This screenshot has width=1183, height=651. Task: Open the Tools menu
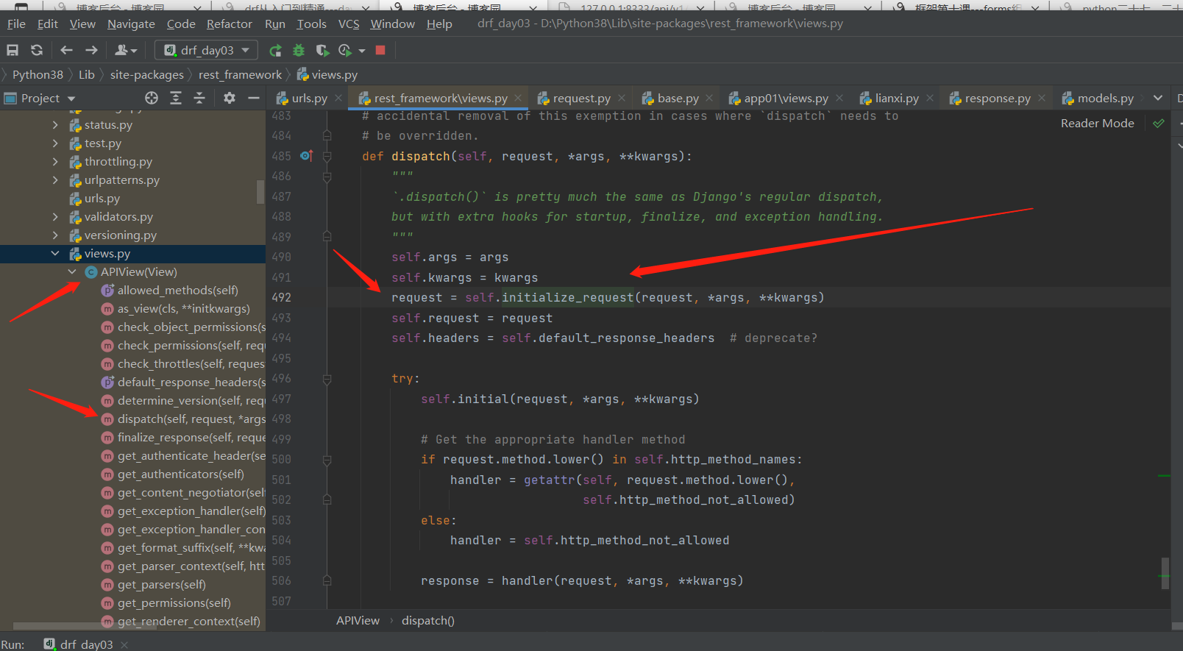(311, 24)
